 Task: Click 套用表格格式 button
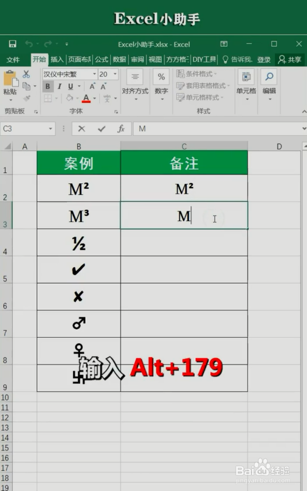(x=203, y=86)
